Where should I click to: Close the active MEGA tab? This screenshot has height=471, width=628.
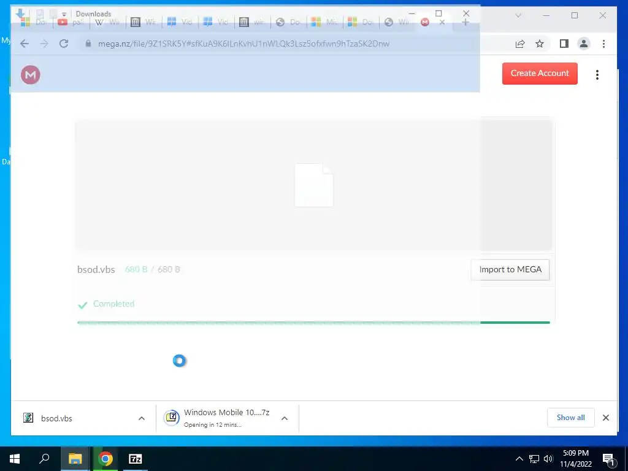coord(442,23)
